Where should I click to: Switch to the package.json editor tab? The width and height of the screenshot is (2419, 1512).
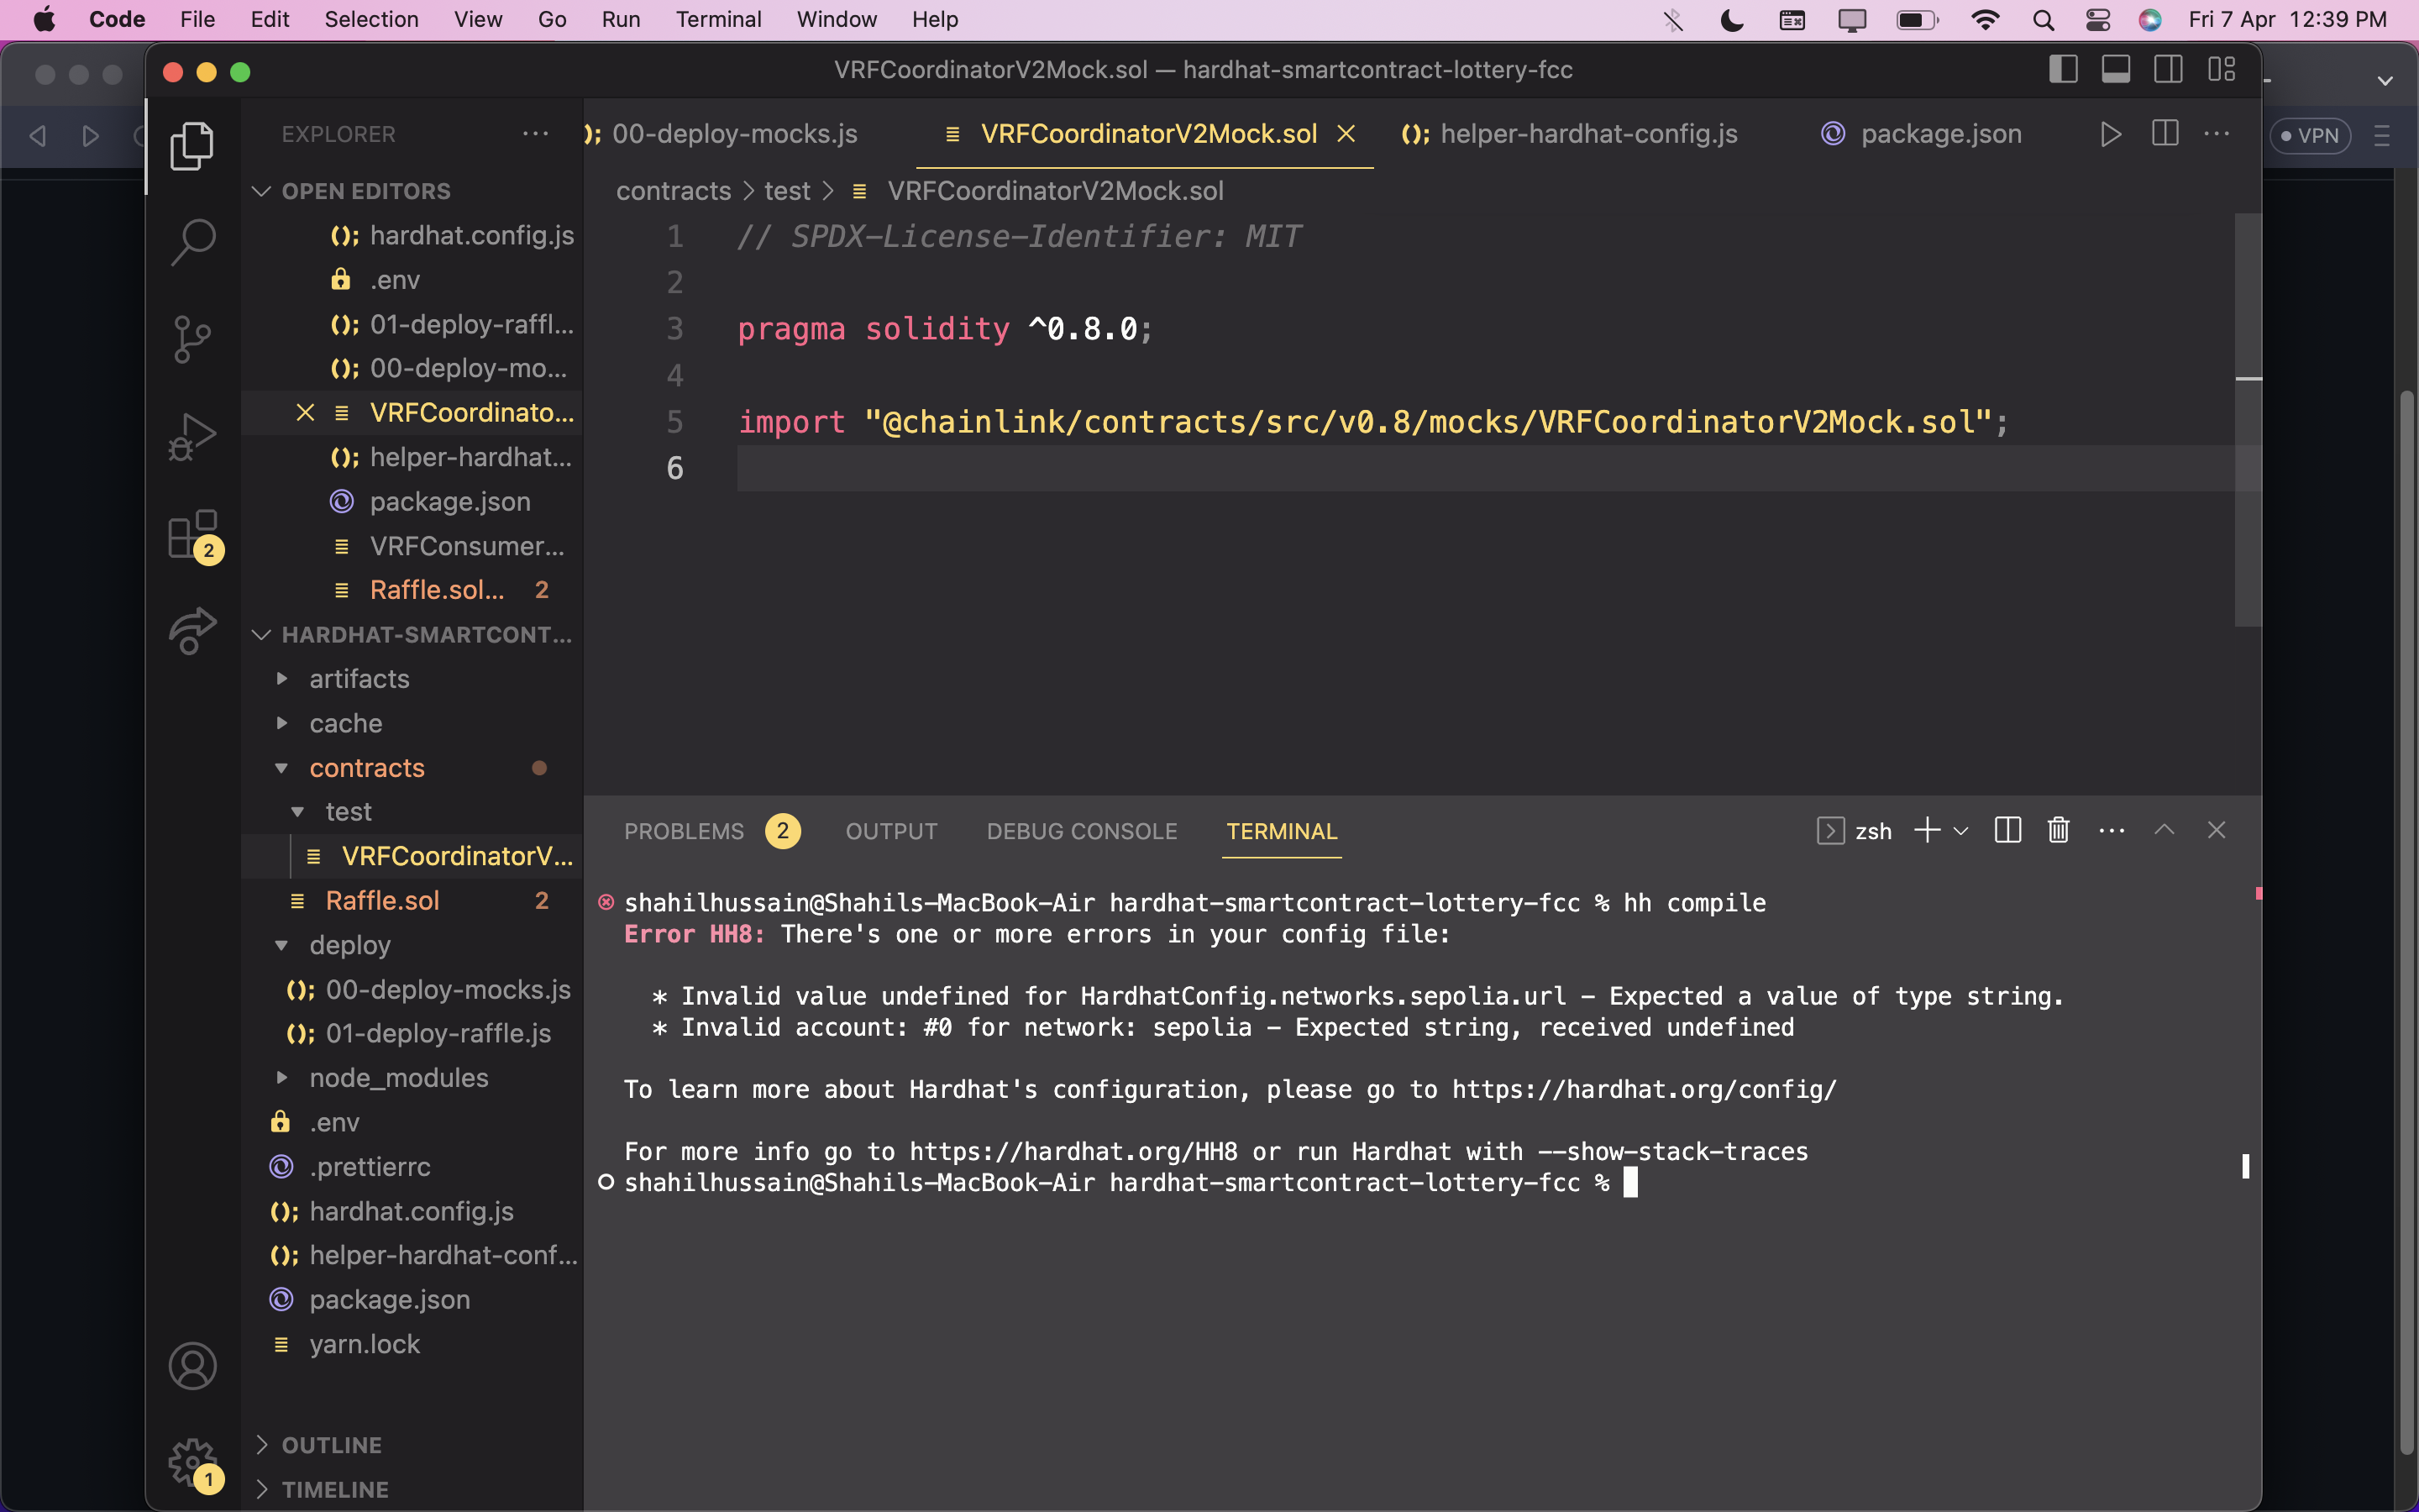tap(1921, 134)
